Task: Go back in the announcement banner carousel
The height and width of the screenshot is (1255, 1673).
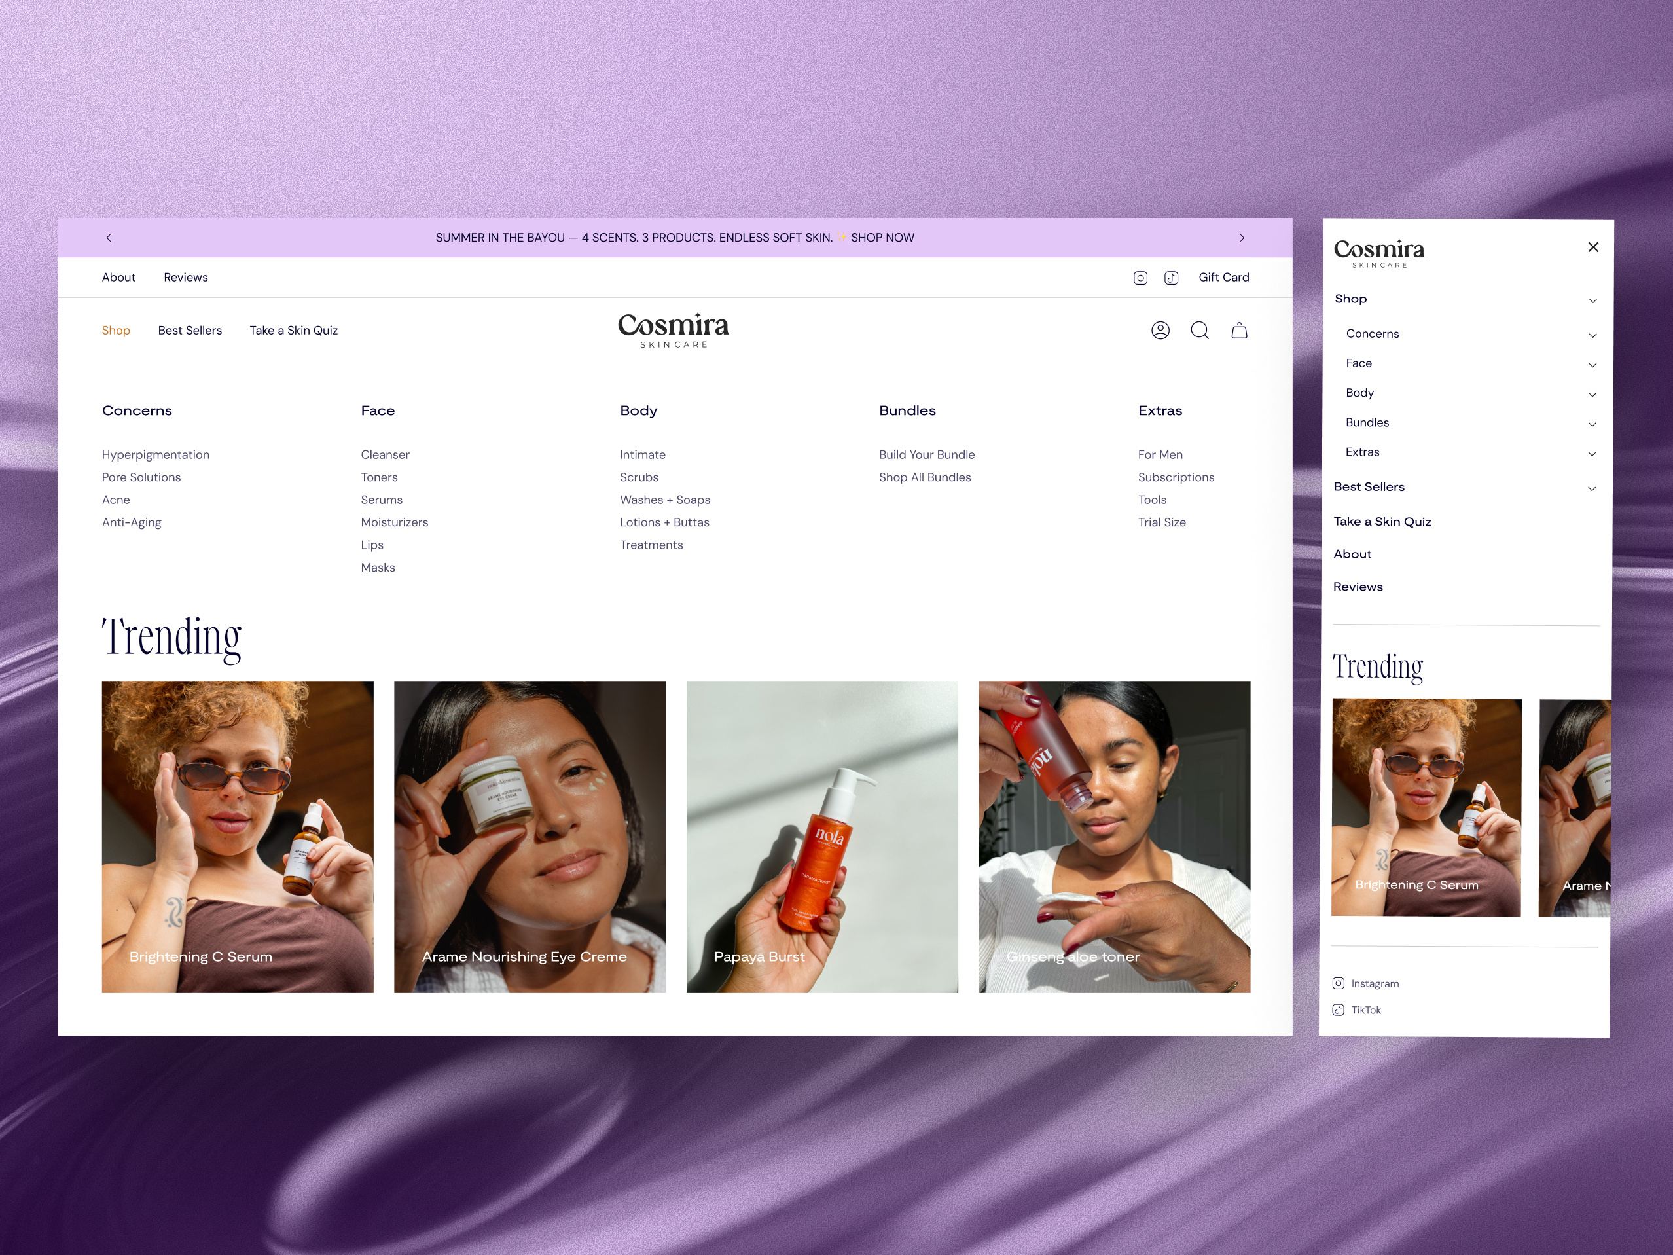Action: click(x=109, y=238)
